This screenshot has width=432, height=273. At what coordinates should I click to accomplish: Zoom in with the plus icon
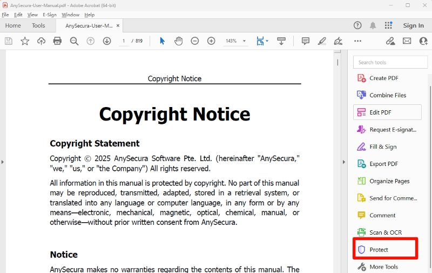click(211, 41)
